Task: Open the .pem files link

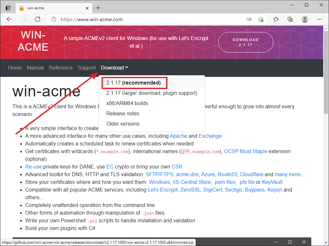Action: tap(225, 182)
